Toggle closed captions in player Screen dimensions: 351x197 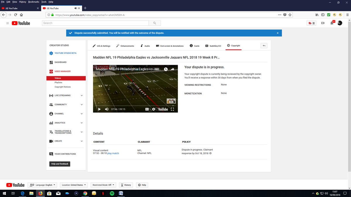(x=147, y=109)
